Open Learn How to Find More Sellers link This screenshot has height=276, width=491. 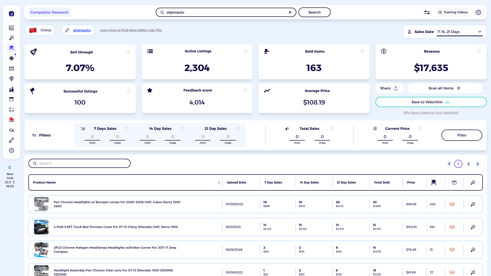coord(131,30)
